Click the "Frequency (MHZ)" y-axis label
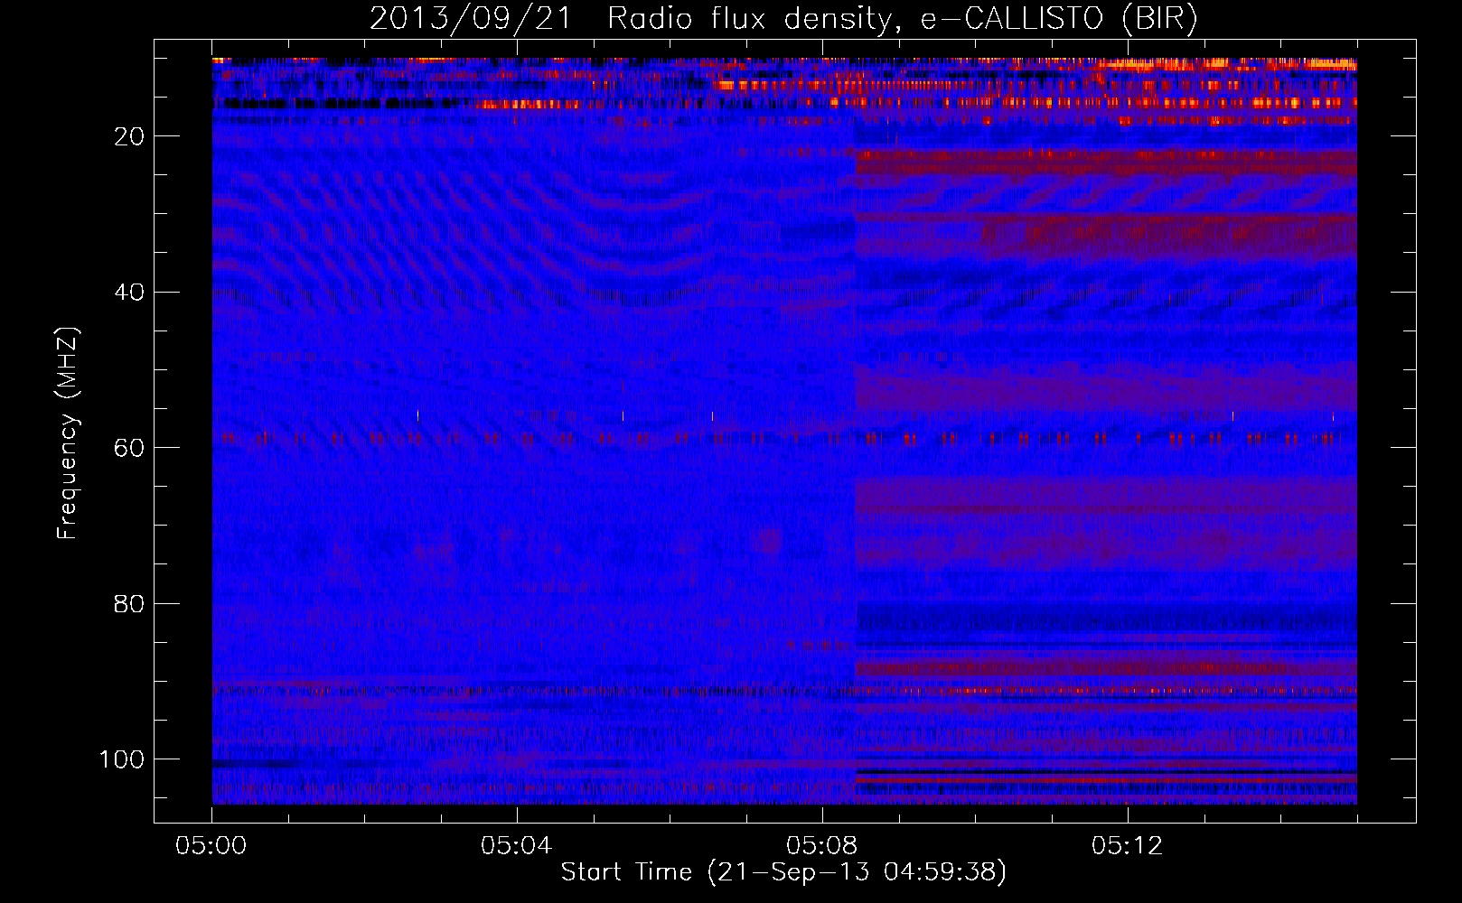The image size is (1462, 903). tap(68, 433)
